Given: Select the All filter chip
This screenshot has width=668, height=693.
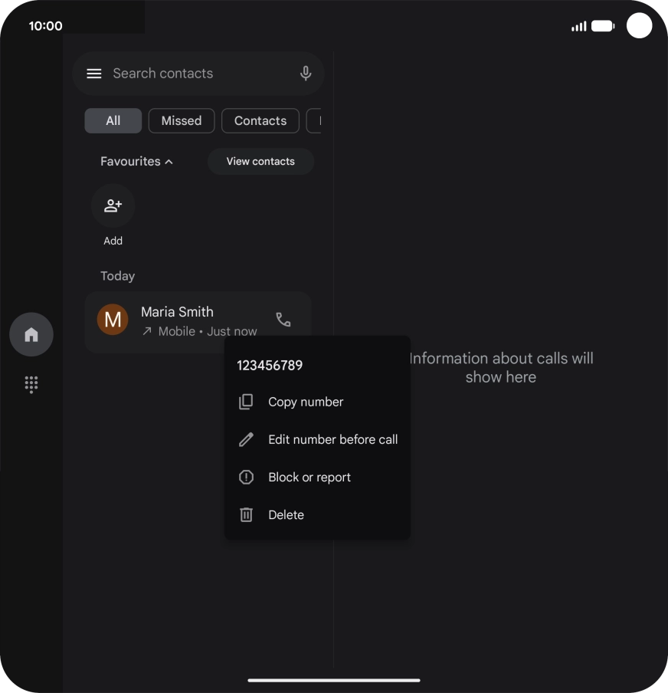Looking at the screenshot, I should pyautogui.click(x=113, y=120).
